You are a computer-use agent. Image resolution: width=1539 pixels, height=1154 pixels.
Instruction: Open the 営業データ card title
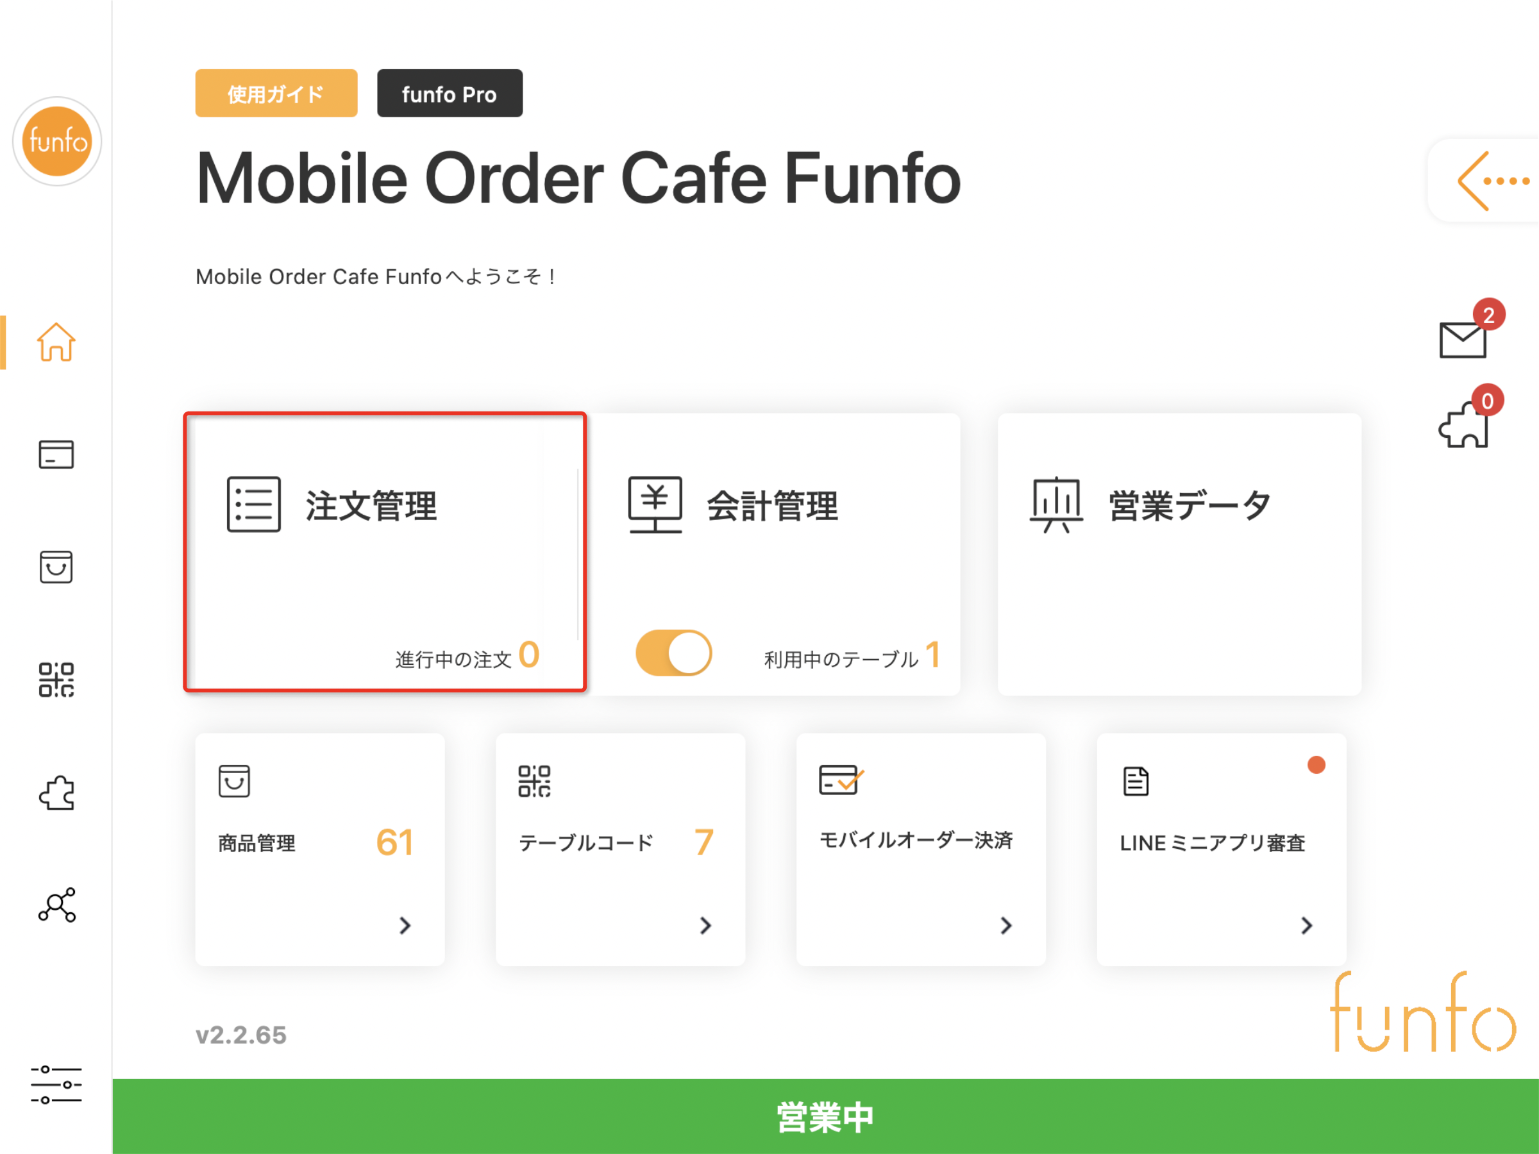click(x=1190, y=505)
